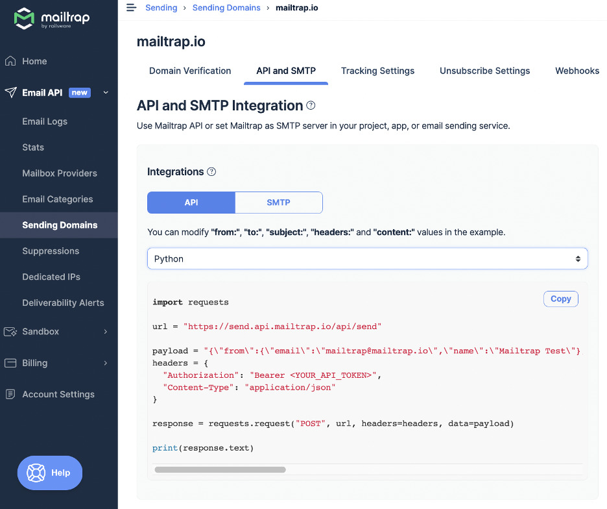
Task: Click the horizontal scrollbar under the code
Action: 220,469
